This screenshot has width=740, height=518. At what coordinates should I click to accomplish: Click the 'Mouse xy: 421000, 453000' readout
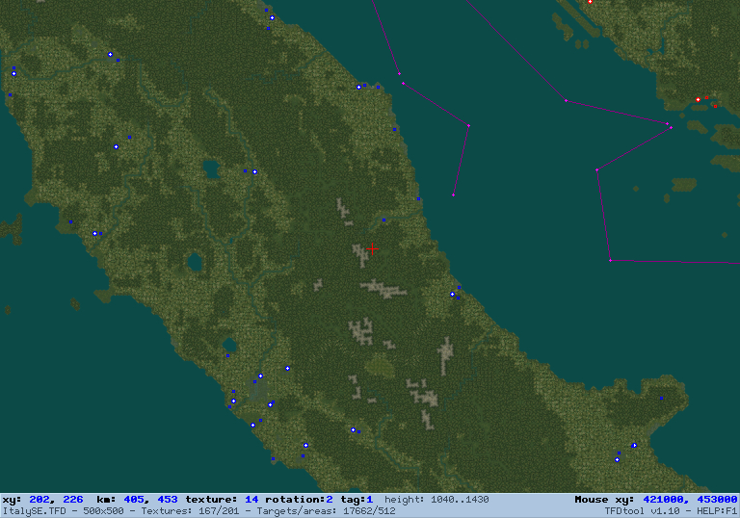click(x=655, y=499)
